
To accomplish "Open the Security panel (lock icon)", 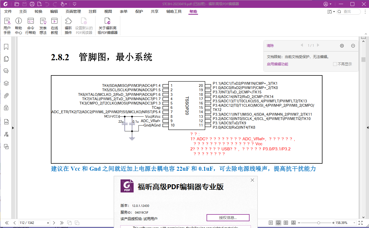I will coord(6,108).
